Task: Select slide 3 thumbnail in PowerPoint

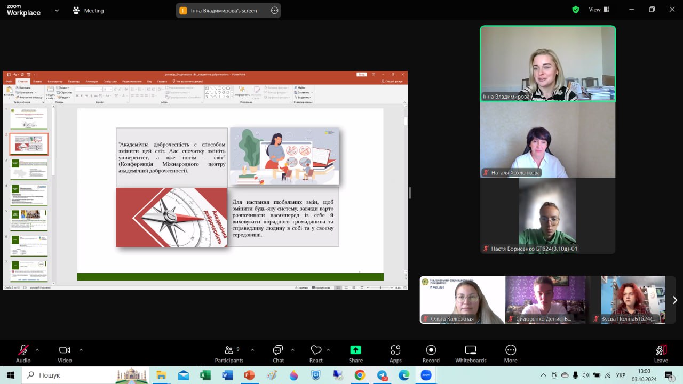Action: click(x=29, y=169)
